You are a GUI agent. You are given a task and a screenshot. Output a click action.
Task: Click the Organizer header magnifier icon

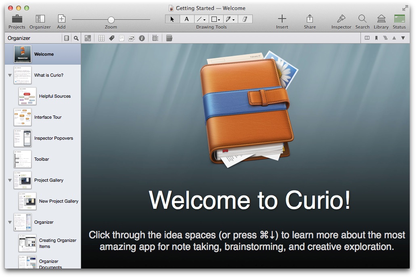click(76, 38)
